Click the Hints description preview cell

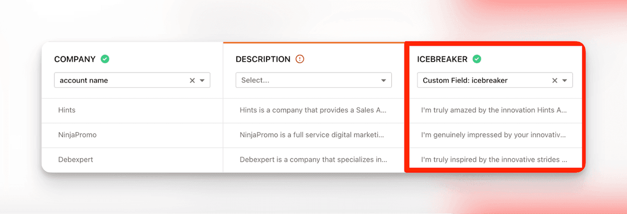coord(312,110)
